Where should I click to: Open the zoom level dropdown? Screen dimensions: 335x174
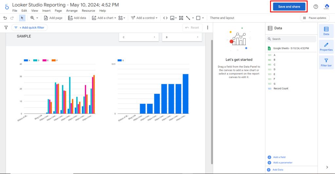coord(34,18)
